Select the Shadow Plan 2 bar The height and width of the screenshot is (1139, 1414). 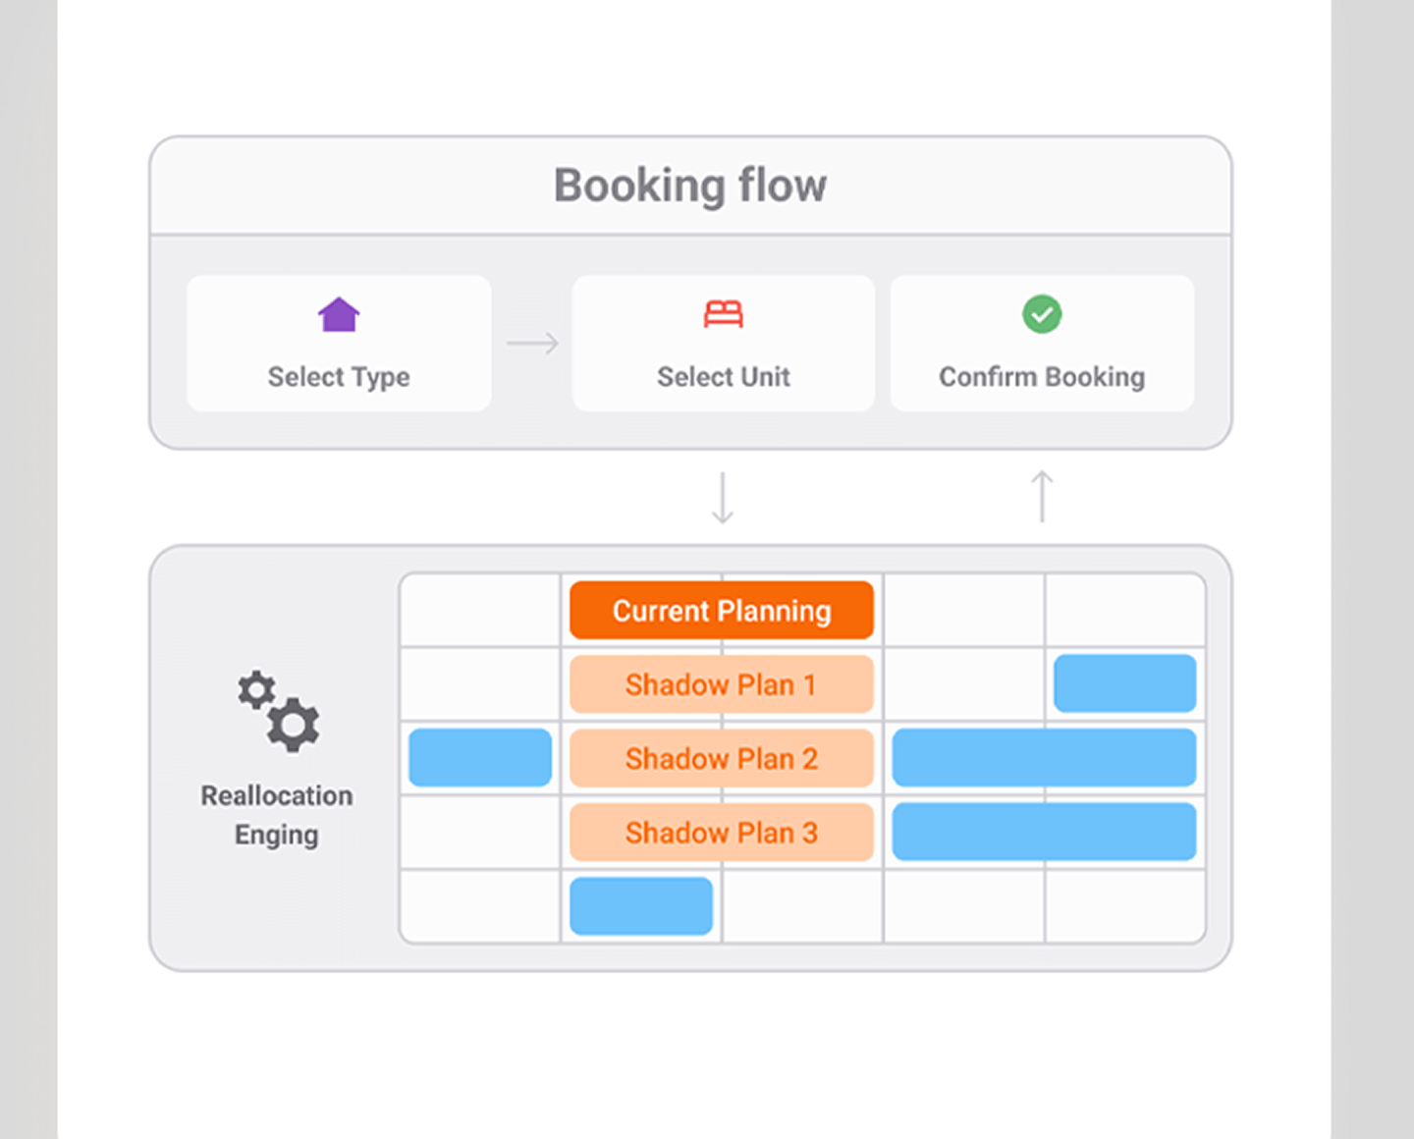722,758
